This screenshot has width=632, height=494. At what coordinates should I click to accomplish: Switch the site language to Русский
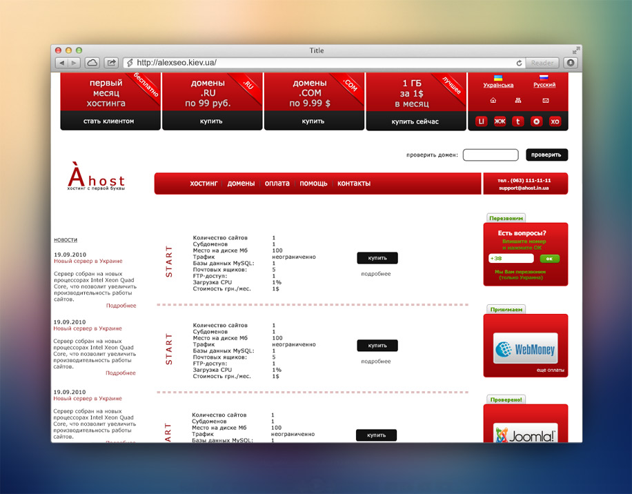(x=544, y=83)
